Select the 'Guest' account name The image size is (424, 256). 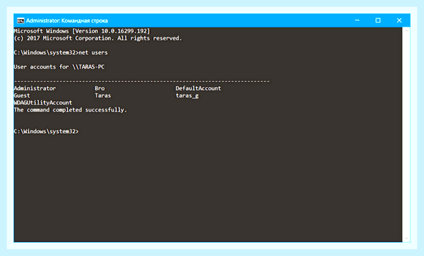tap(22, 96)
